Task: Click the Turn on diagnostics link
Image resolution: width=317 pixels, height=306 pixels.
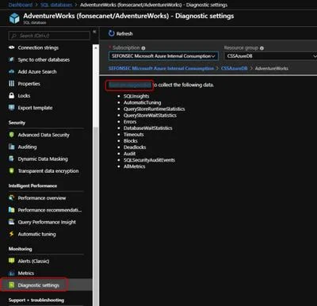Action: [x=129, y=85]
